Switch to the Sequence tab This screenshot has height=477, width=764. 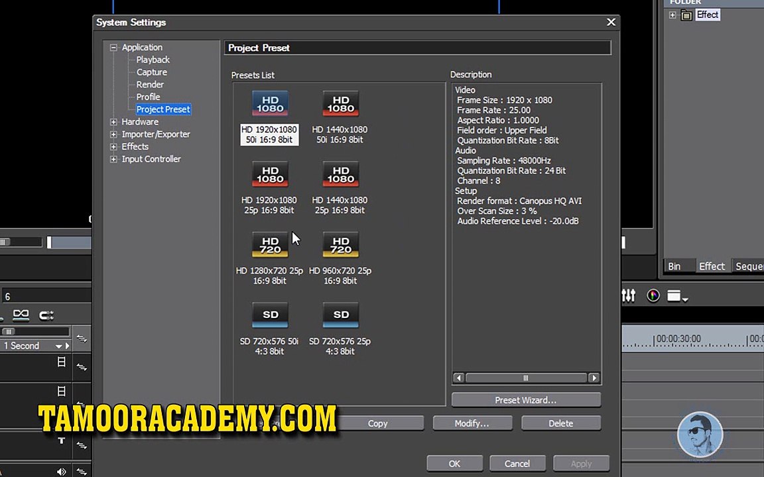tap(749, 266)
